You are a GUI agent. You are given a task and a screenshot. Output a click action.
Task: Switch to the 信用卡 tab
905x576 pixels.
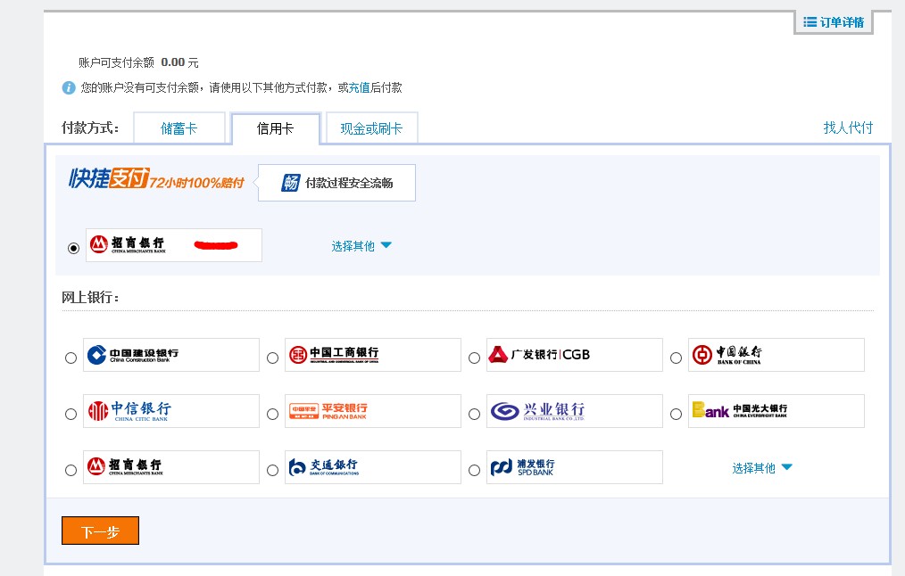point(275,128)
